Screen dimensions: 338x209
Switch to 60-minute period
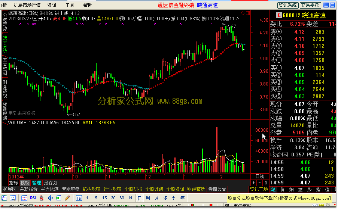point(122,198)
